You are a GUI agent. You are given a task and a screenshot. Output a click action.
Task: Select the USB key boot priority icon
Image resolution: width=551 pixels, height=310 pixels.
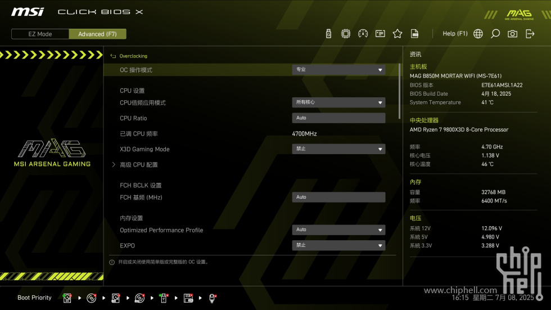tap(164, 298)
